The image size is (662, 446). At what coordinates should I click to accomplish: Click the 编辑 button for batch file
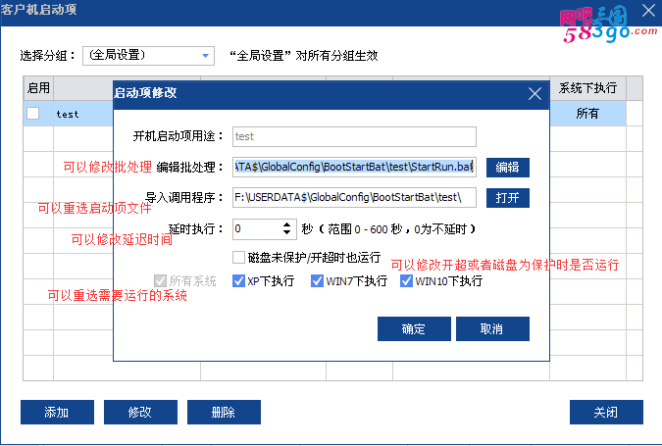pyautogui.click(x=507, y=168)
